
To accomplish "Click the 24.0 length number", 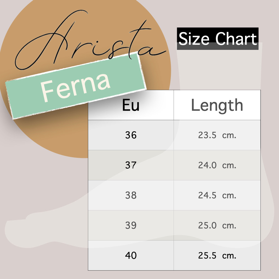I will 207,165.
